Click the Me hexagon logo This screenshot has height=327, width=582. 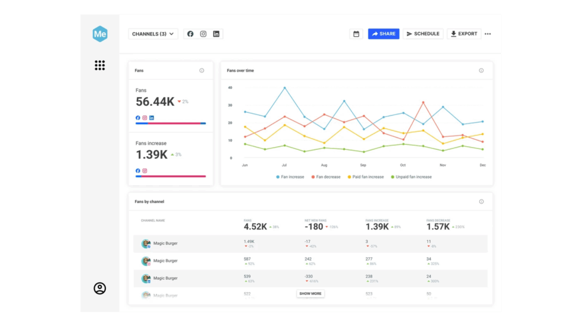[x=100, y=34]
